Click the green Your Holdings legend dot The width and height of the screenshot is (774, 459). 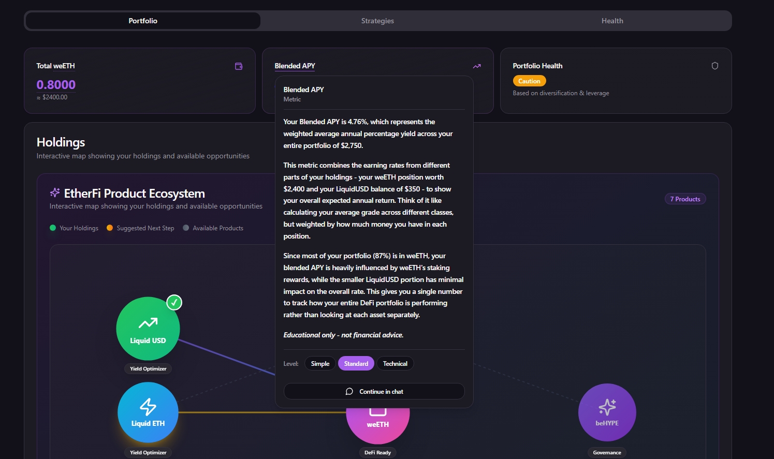tap(53, 228)
